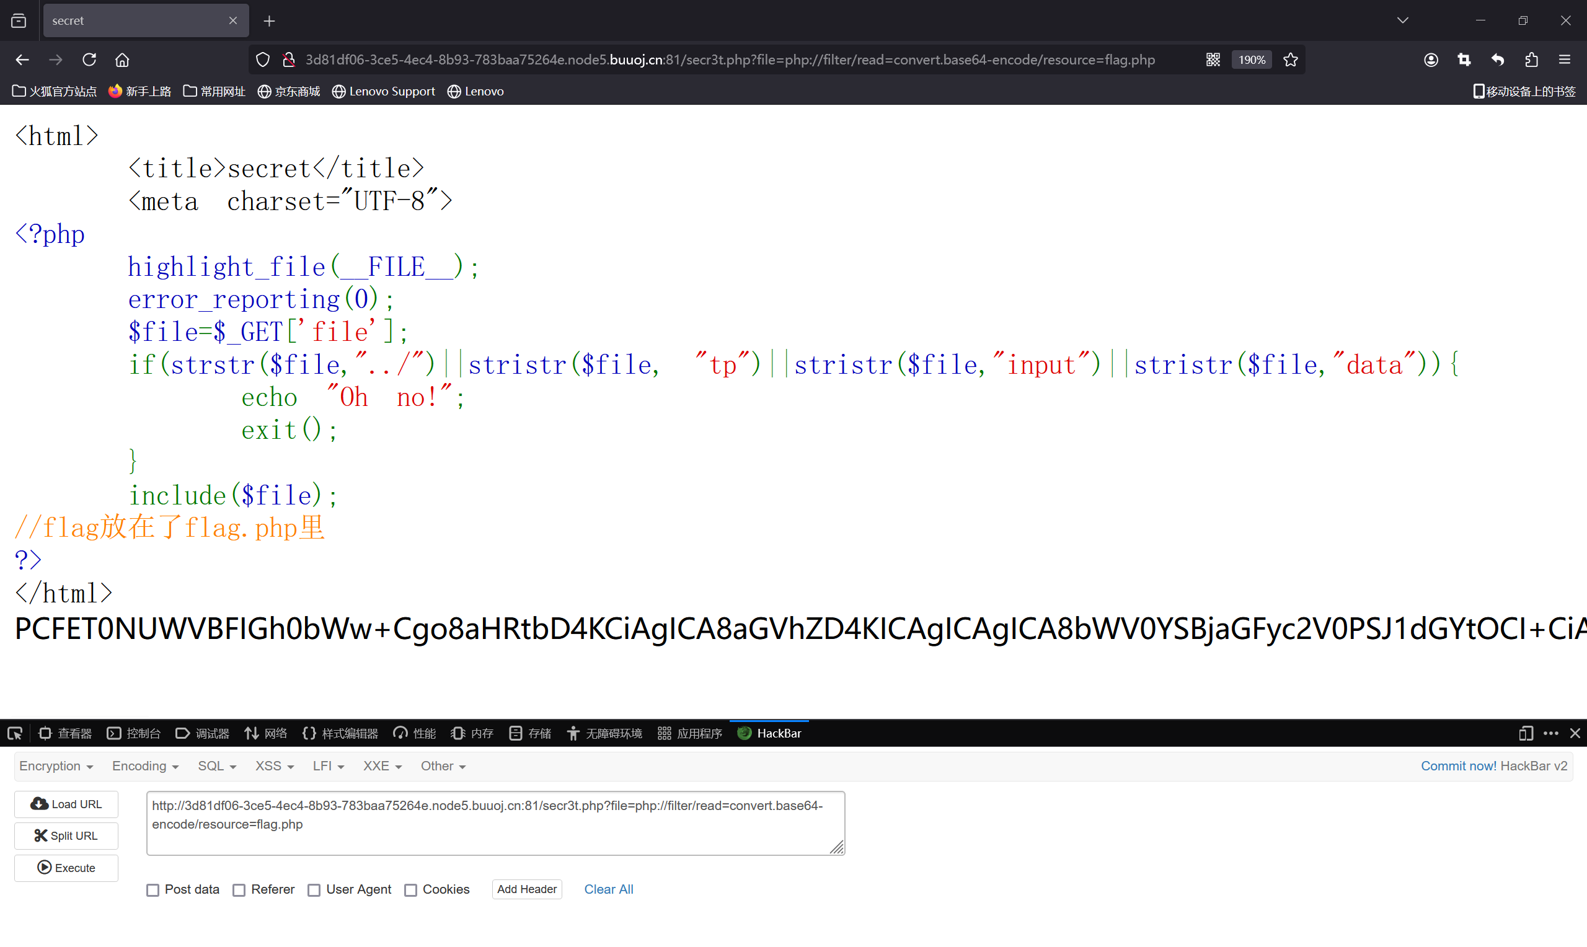
Task: Reload the current page
Action: [x=89, y=59]
